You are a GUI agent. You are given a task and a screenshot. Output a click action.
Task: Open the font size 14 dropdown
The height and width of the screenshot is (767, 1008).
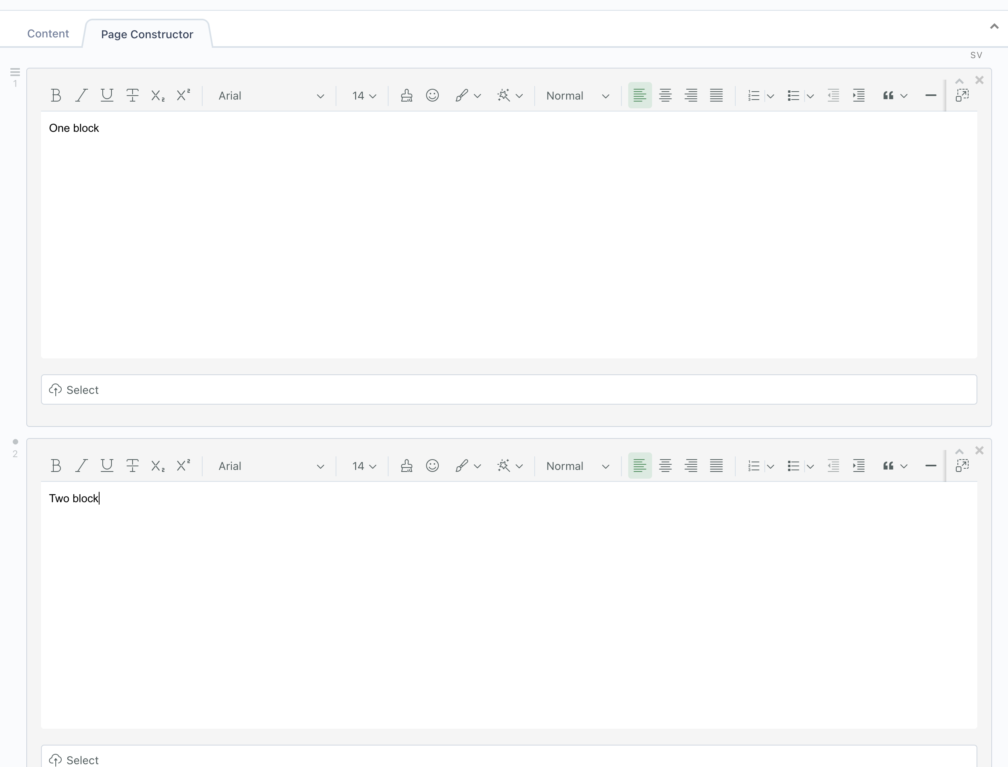363,96
